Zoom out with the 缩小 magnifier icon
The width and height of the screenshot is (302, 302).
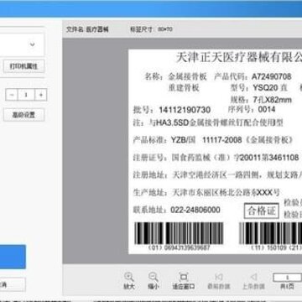154,277
